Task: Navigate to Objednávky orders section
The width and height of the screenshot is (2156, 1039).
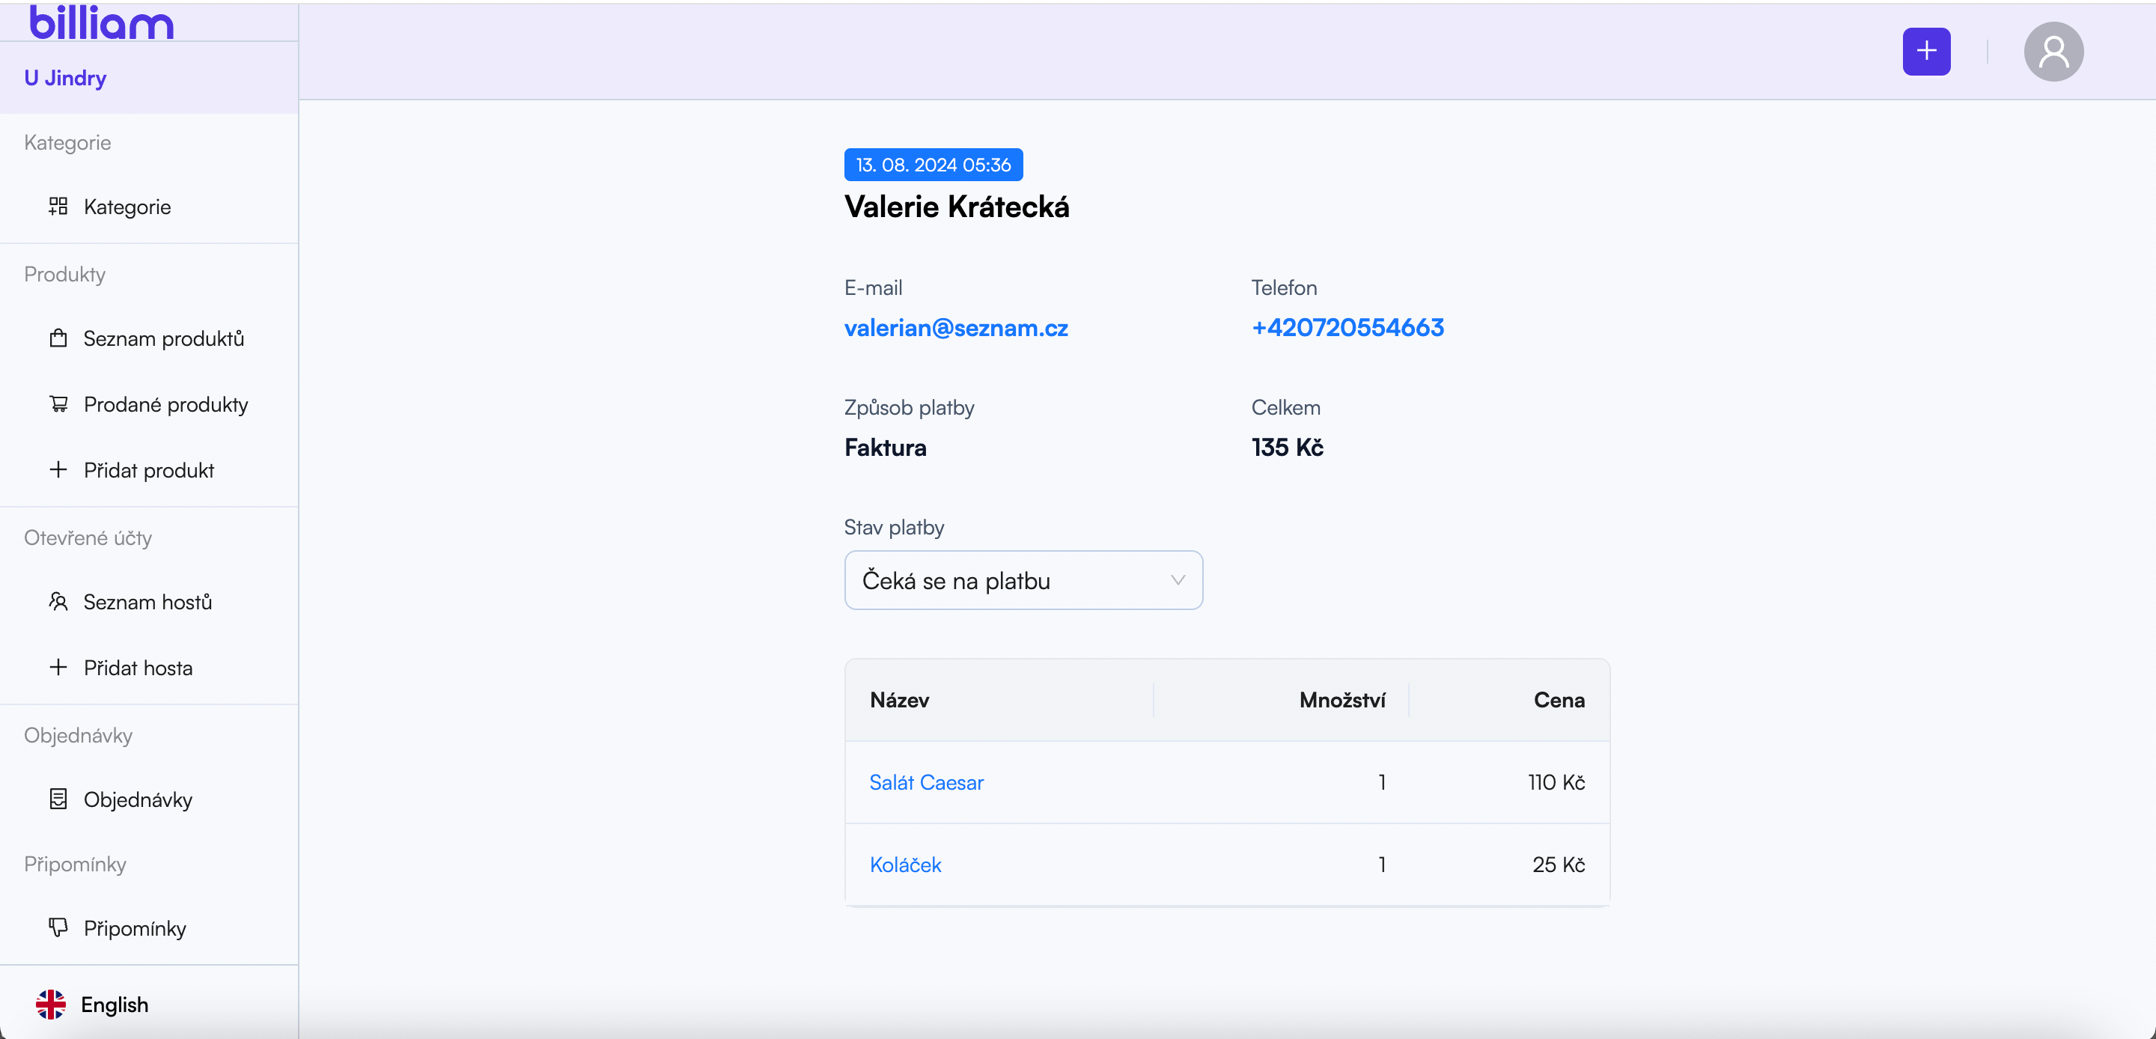Action: tap(138, 797)
